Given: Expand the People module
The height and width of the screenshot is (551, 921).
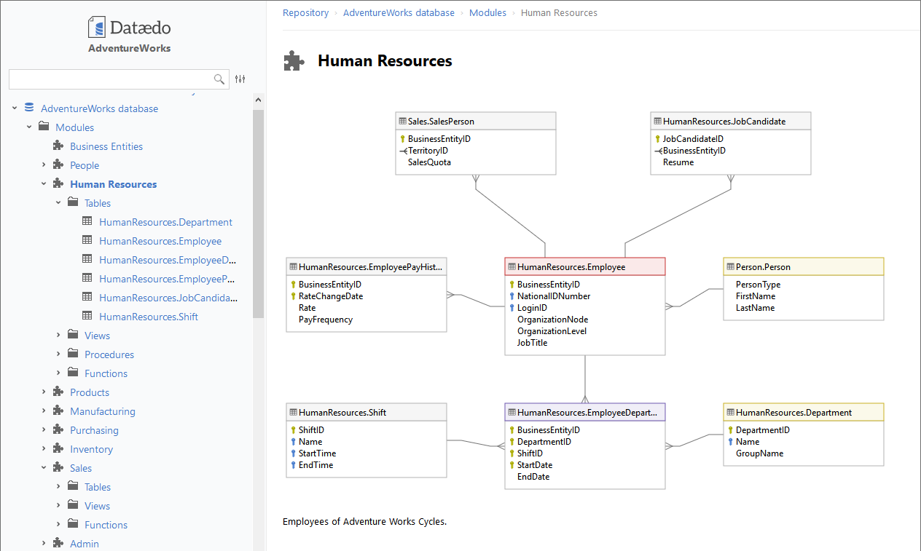Looking at the screenshot, I should [x=43, y=164].
